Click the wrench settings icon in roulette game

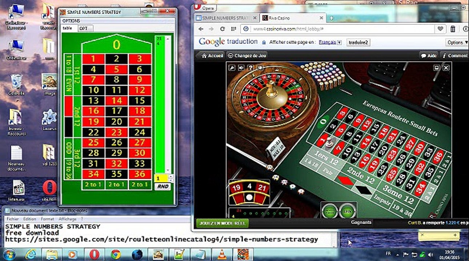pos(231,67)
